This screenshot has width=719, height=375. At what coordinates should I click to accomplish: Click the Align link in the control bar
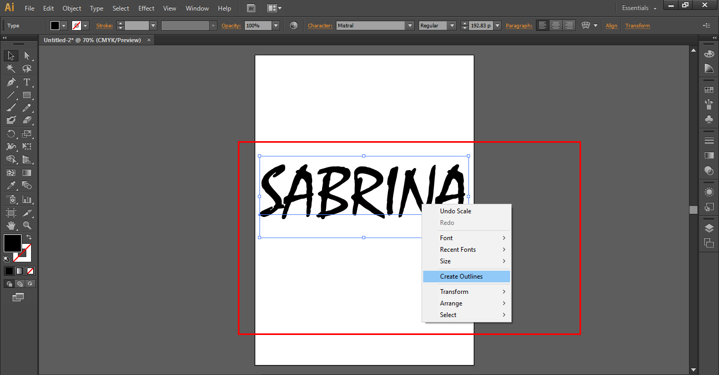click(x=612, y=25)
